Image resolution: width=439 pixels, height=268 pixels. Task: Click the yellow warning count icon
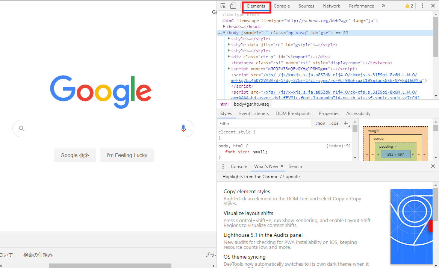[x=409, y=6]
